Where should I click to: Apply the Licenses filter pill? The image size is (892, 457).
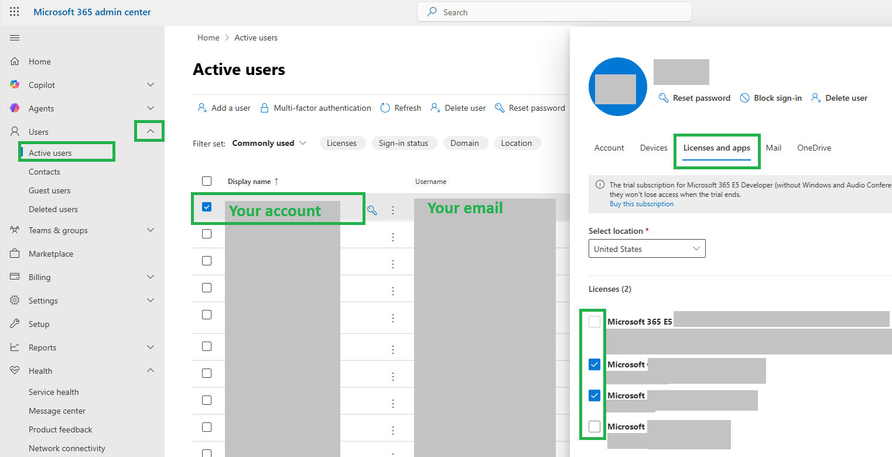pos(342,143)
